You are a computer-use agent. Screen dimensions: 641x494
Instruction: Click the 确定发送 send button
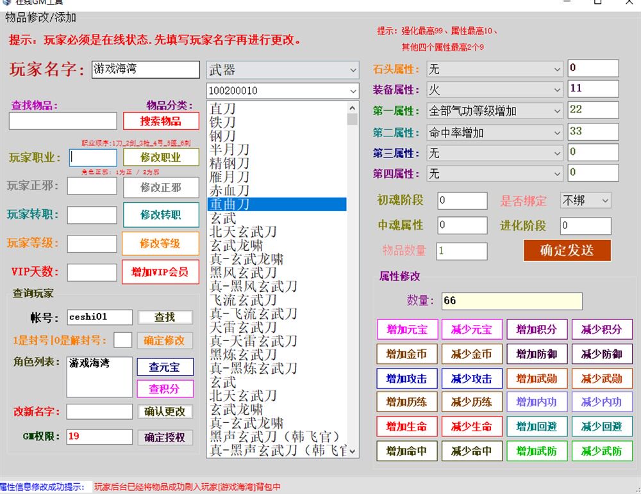[x=567, y=250]
